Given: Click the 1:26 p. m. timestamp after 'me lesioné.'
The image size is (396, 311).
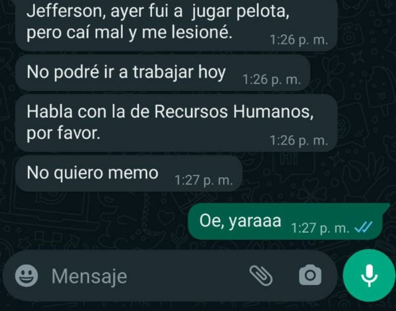Looking at the screenshot, I should [x=299, y=40].
